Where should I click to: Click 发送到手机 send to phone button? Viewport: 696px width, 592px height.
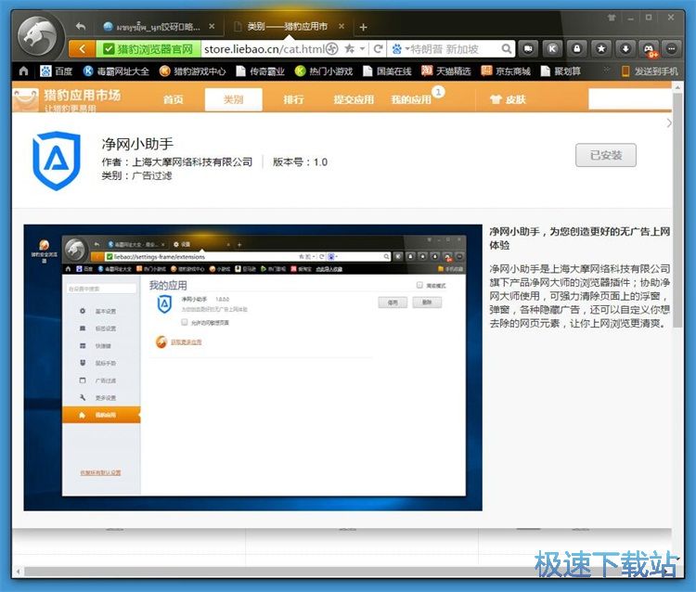pyautogui.click(x=650, y=71)
